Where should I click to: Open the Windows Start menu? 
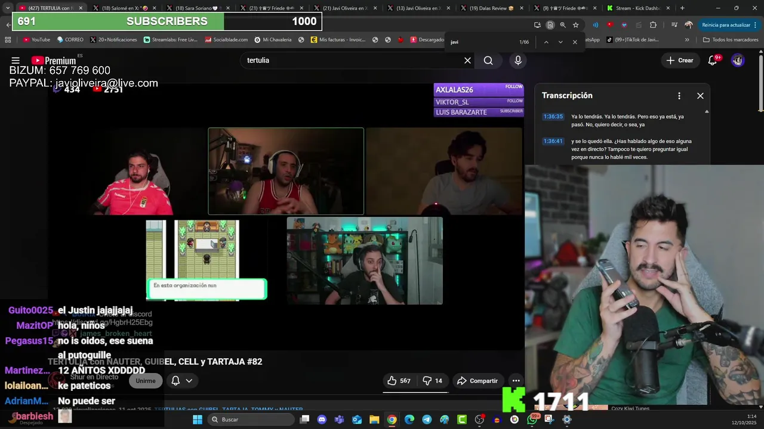pos(198,419)
